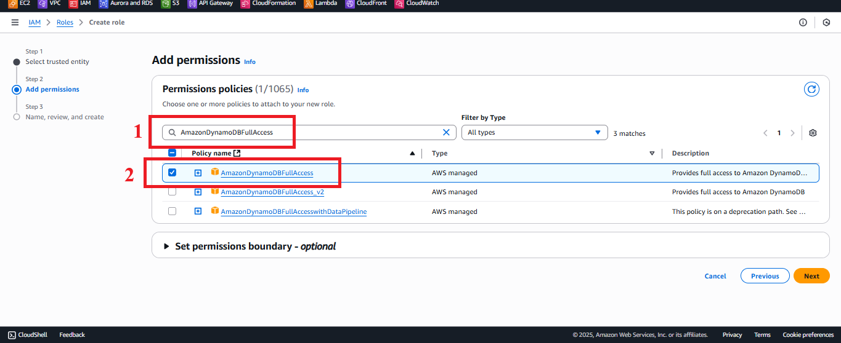Viewport: 841px width, 343px height.
Task: Go to next page of results
Action: tap(792, 133)
